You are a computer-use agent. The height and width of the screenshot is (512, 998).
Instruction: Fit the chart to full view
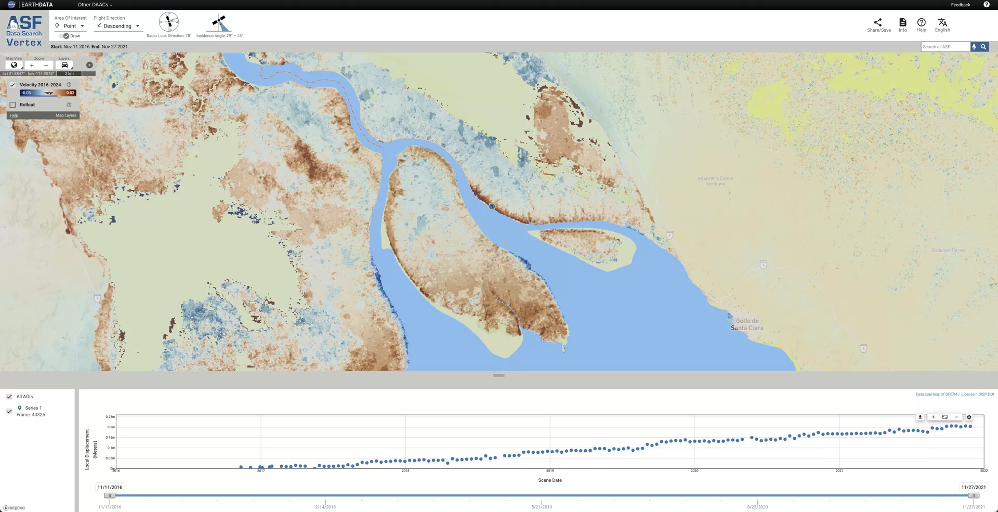click(945, 417)
